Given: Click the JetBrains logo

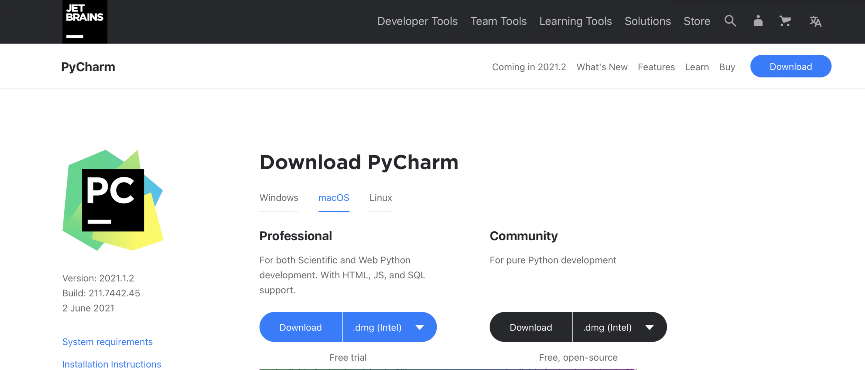Looking at the screenshot, I should tap(85, 21).
